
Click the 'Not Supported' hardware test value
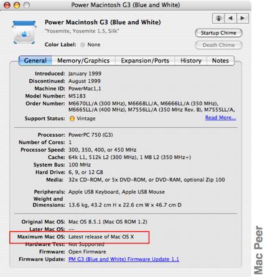pos(86,245)
